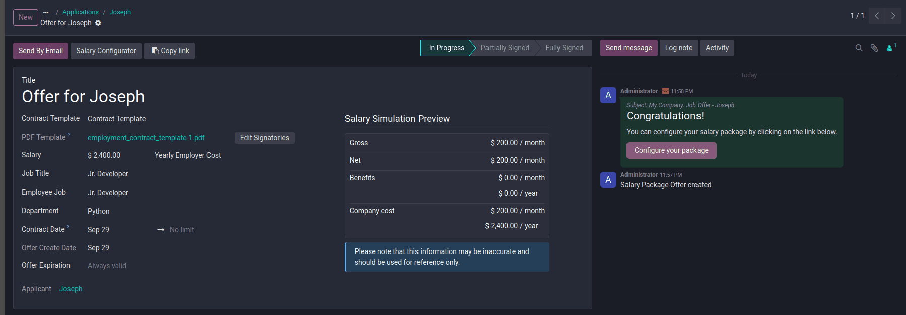The width and height of the screenshot is (906, 315).
Task: Send the offer by email
Action: (41, 51)
